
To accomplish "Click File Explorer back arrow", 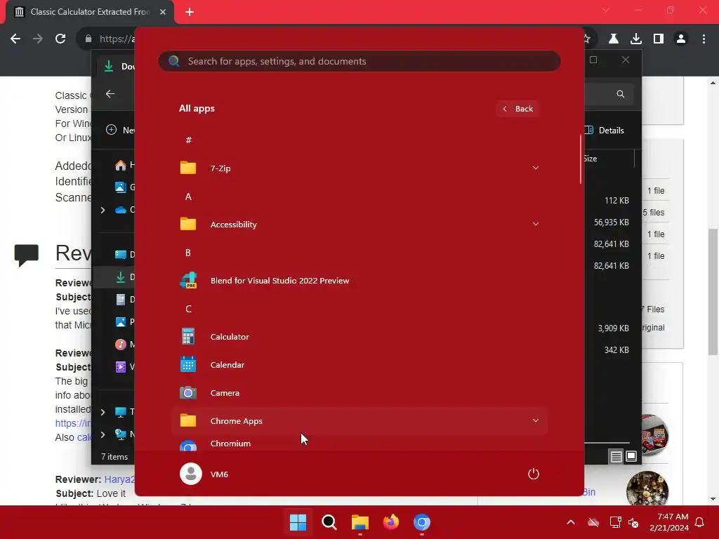I will pyautogui.click(x=110, y=94).
